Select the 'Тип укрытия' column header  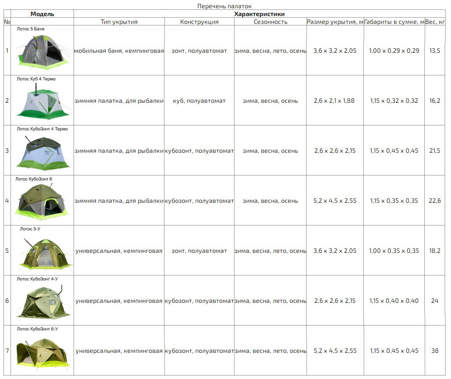point(119,21)
